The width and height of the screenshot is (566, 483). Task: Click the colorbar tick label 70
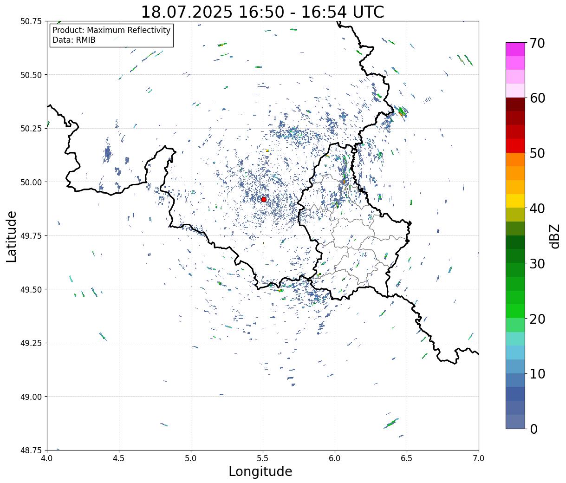coord(537,43)
